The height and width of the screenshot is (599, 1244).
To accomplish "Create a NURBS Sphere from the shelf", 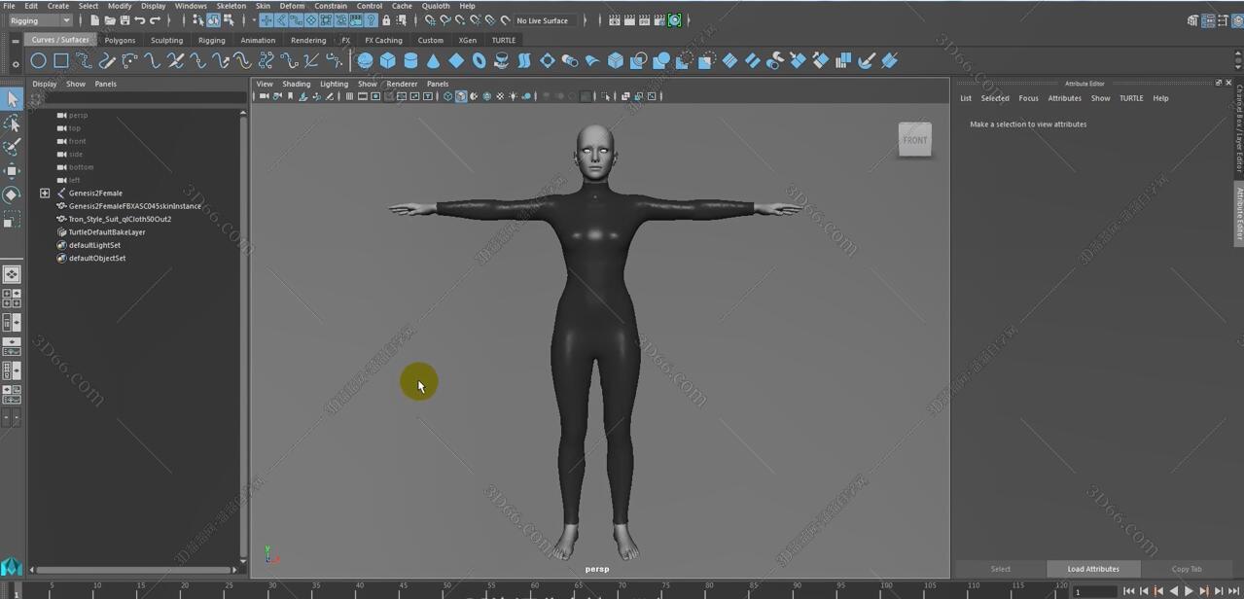I will (364, 60).
